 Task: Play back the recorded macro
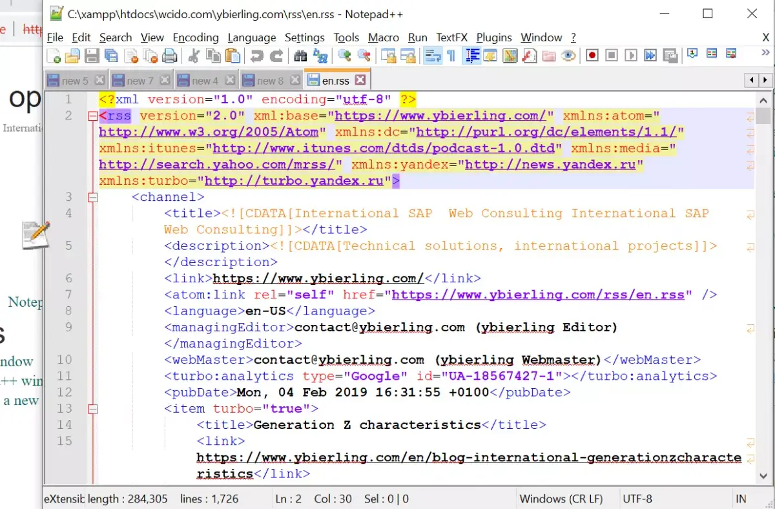coord(630,56)
